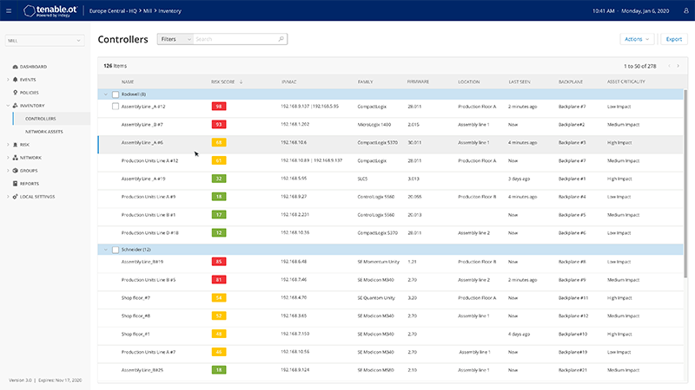Open the Reports menu item
The width and height of the screenshot is (695, 390).
coord(30,184)
